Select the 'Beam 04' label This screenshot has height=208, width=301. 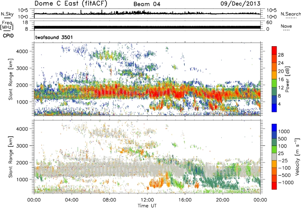(x=147, y=4)
